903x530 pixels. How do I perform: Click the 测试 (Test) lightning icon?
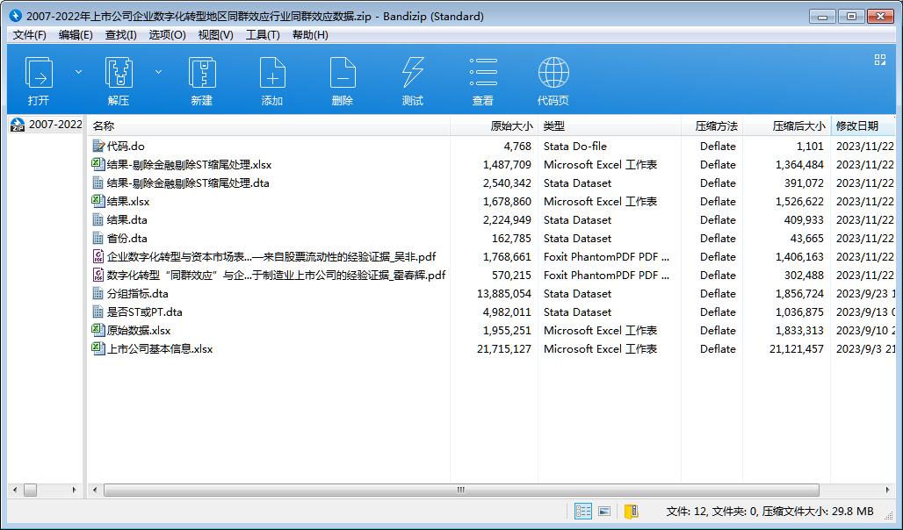(412, 73)
